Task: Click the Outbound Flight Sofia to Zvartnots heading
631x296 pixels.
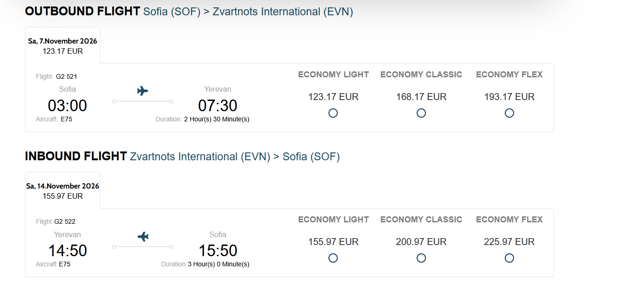Action: tap(189, 12)
